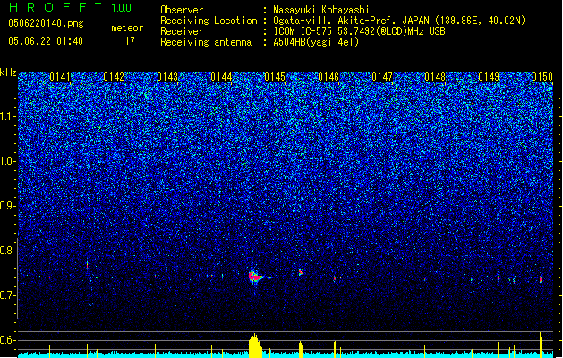Screen dimensions: 563x358
Task: Click the 0.8 kHz axis label
Action: coord(7,251)
